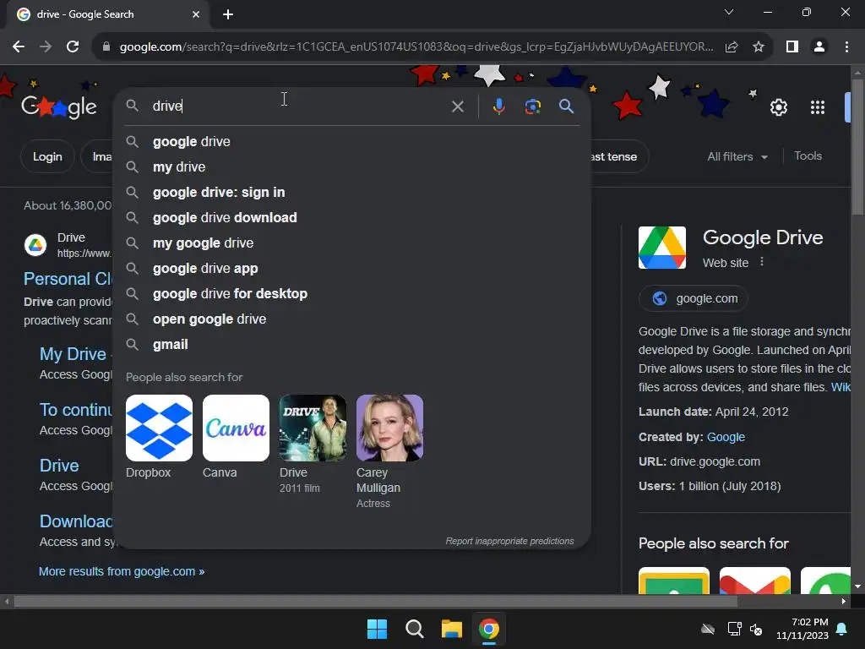This screenshot has width=865, height=649.
Task: Open 'More results from google.com' link
Action: tap(122, 572)
